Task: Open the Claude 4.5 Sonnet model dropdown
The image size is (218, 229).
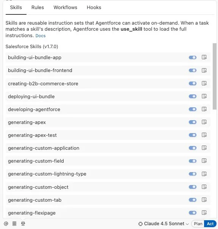Action: click(163, 224)
